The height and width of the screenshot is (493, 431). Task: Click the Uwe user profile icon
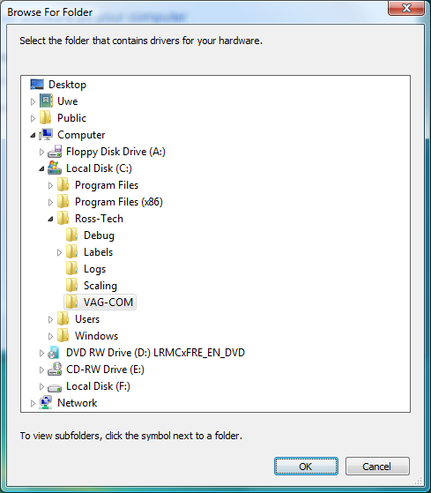(46, 101)
